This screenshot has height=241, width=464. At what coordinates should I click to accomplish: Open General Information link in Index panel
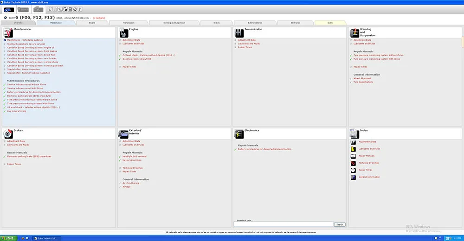tap(369, 177)
